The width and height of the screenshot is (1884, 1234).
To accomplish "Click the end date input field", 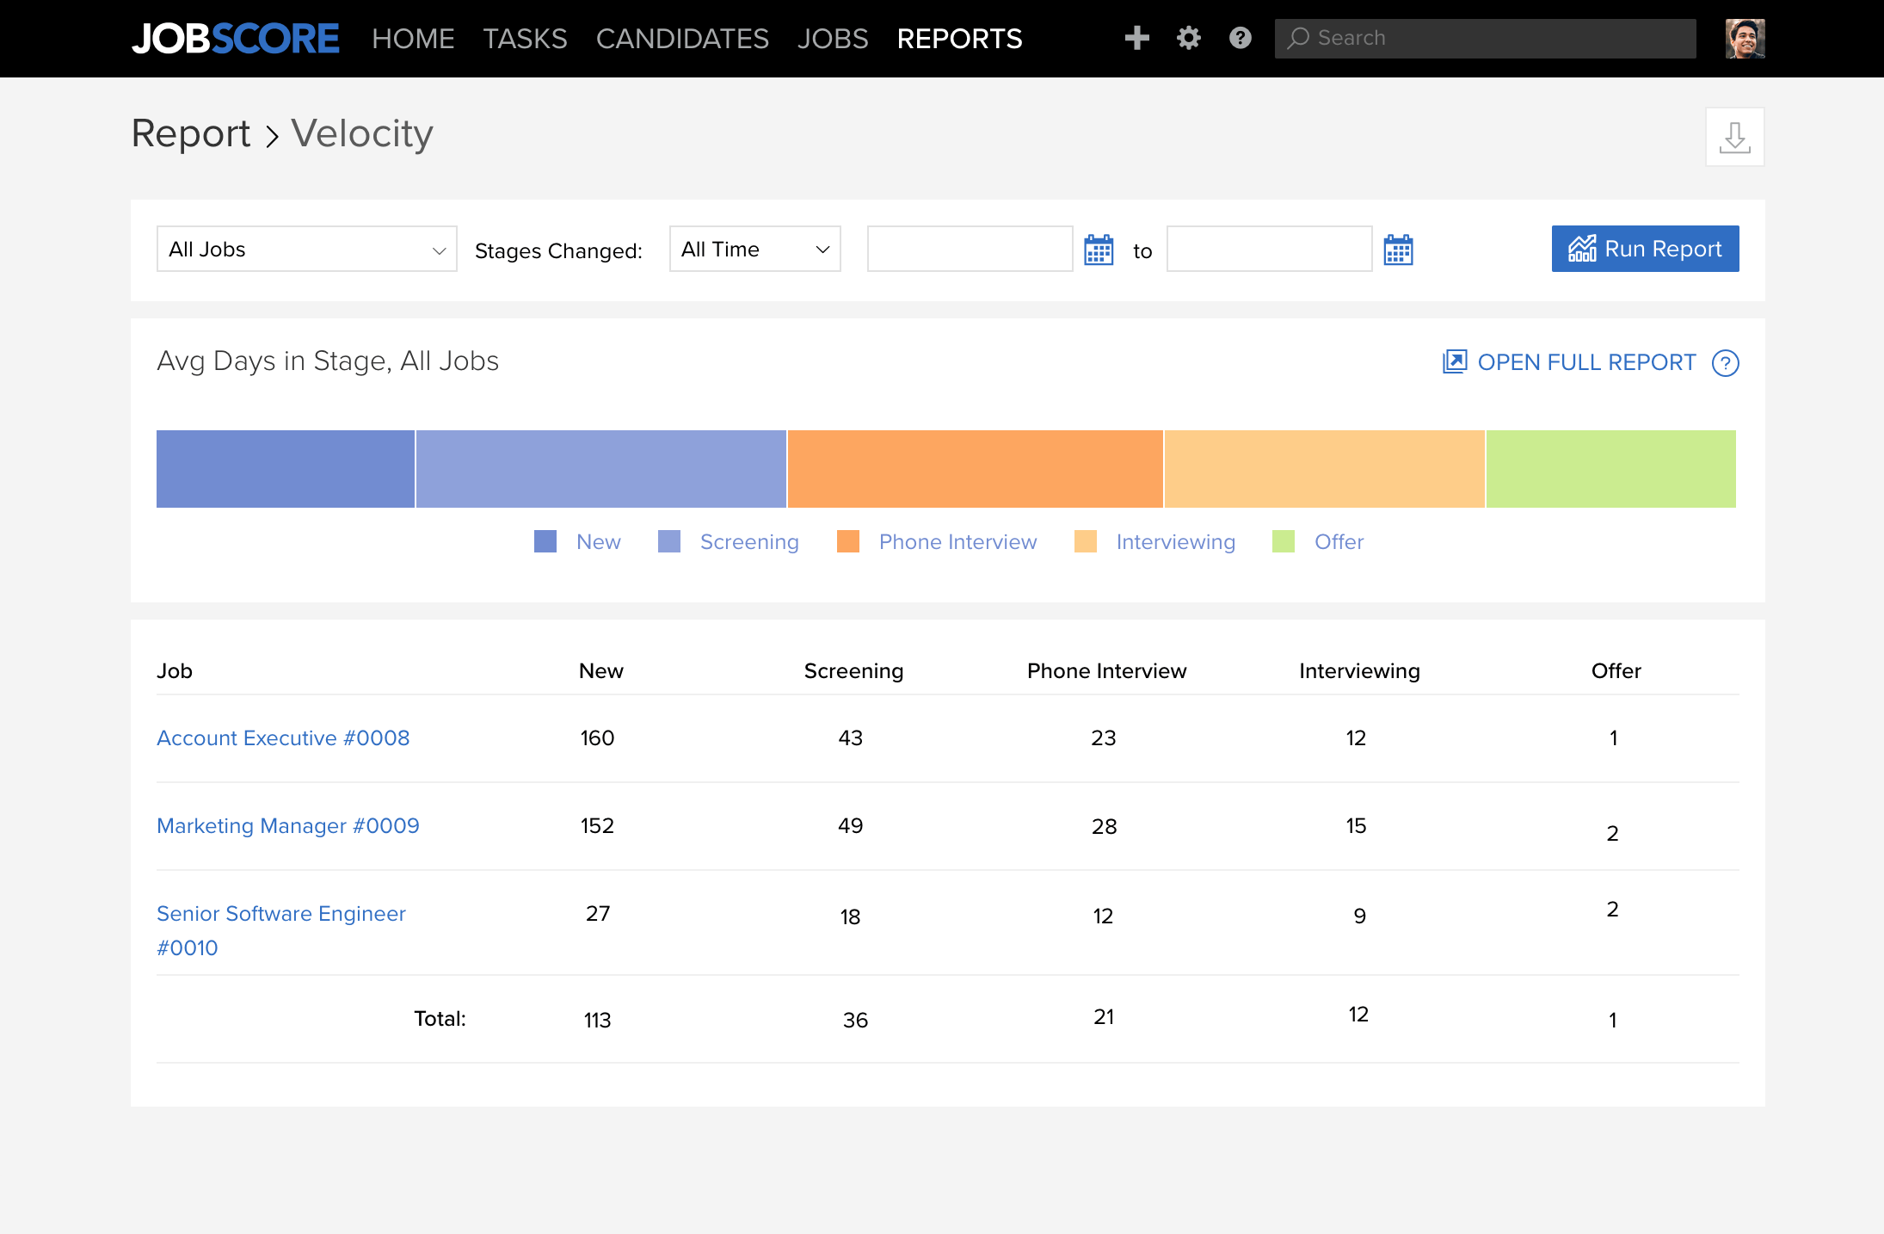I will (1269, 249).
